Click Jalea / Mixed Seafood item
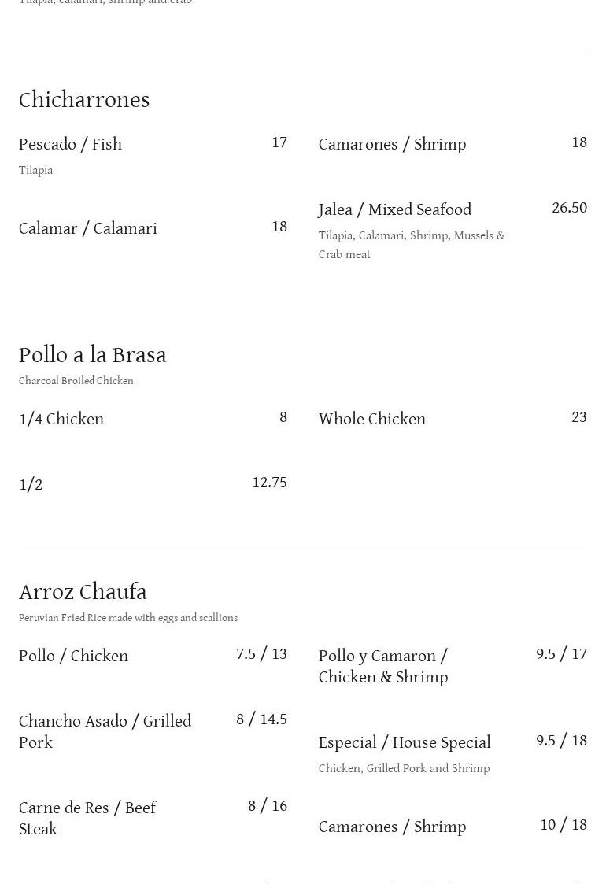The width and height of the screenshot is (606, 884). click(x=395, y=210)
